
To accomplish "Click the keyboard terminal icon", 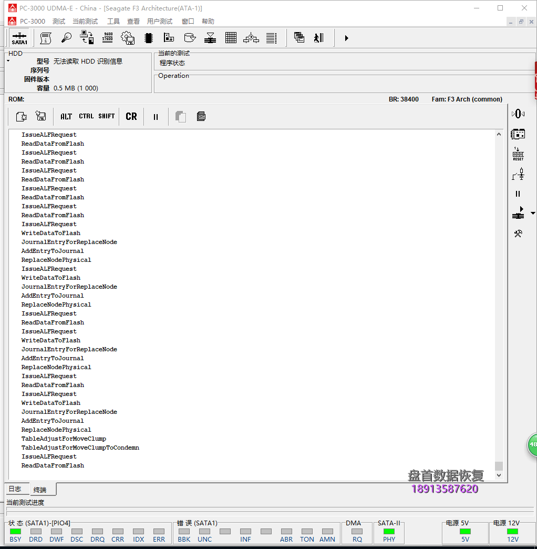I will (201, 116).
